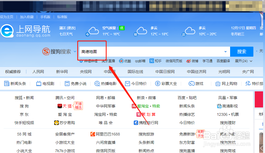Open 中国日报网 link
Screen dimensions: 265x153
pos(165,72)
